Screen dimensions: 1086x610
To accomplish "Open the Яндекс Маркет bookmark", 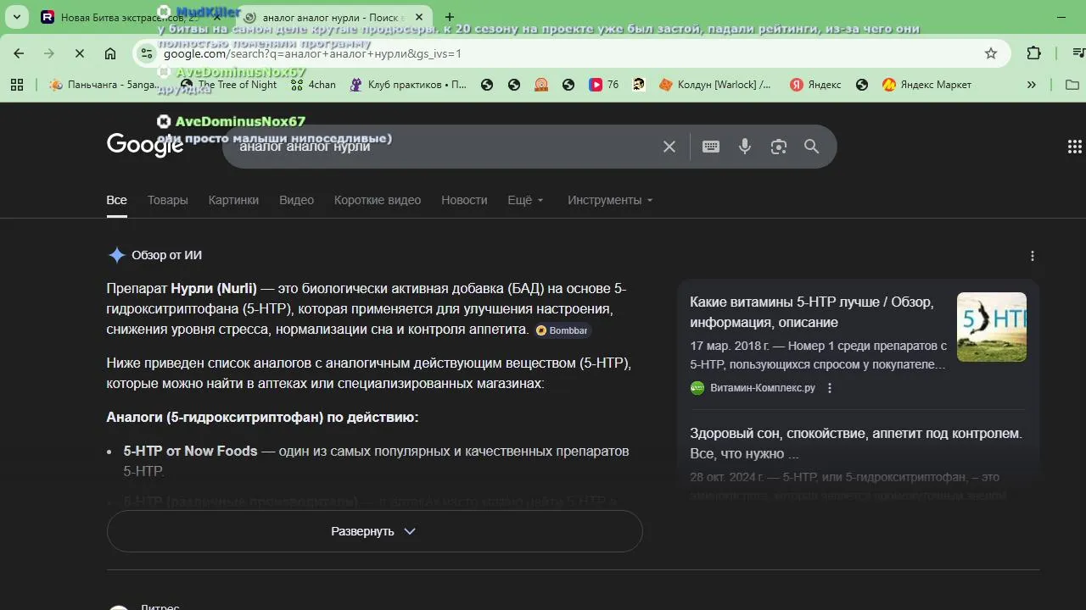I will 926,85.
